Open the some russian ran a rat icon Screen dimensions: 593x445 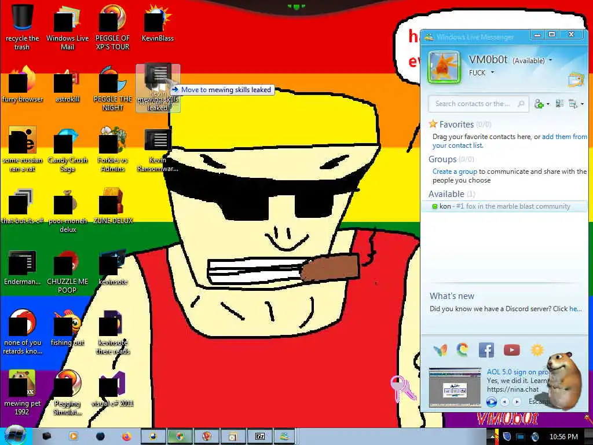22,149
